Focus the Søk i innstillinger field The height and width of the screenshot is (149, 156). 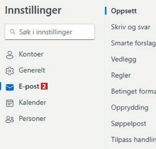(50, 32)
